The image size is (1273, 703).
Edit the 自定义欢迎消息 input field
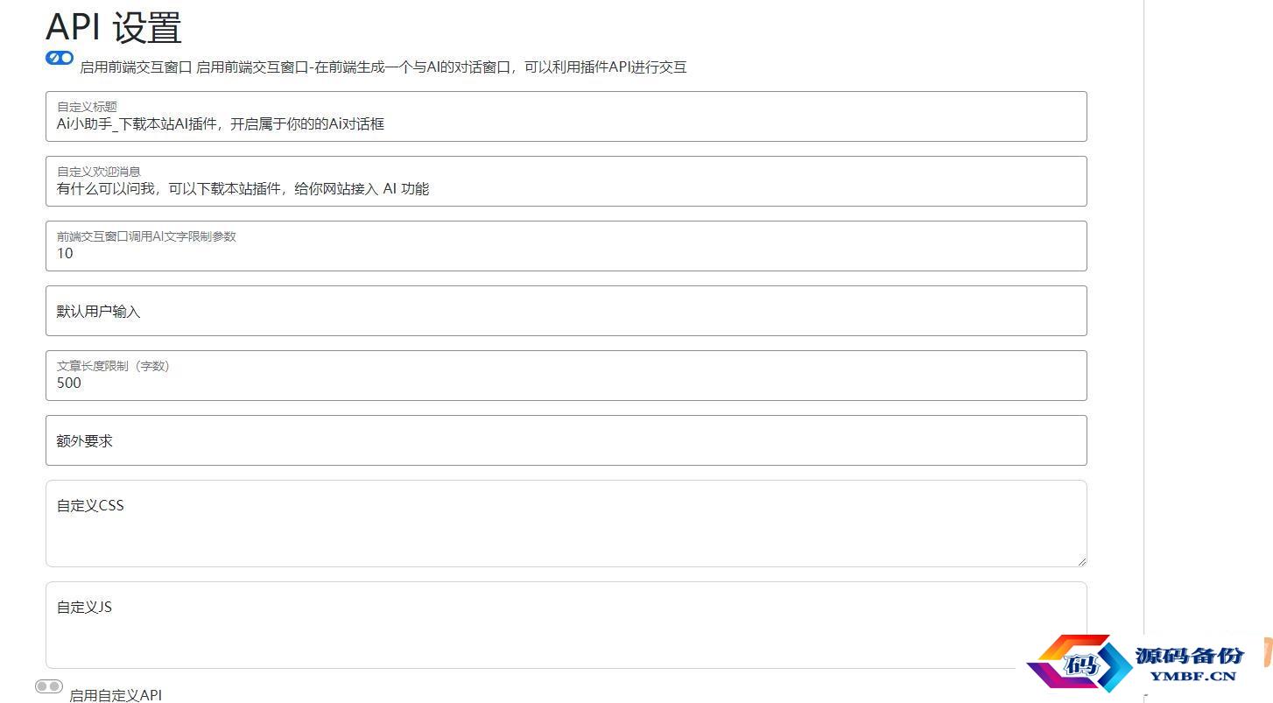pos(566,181)
